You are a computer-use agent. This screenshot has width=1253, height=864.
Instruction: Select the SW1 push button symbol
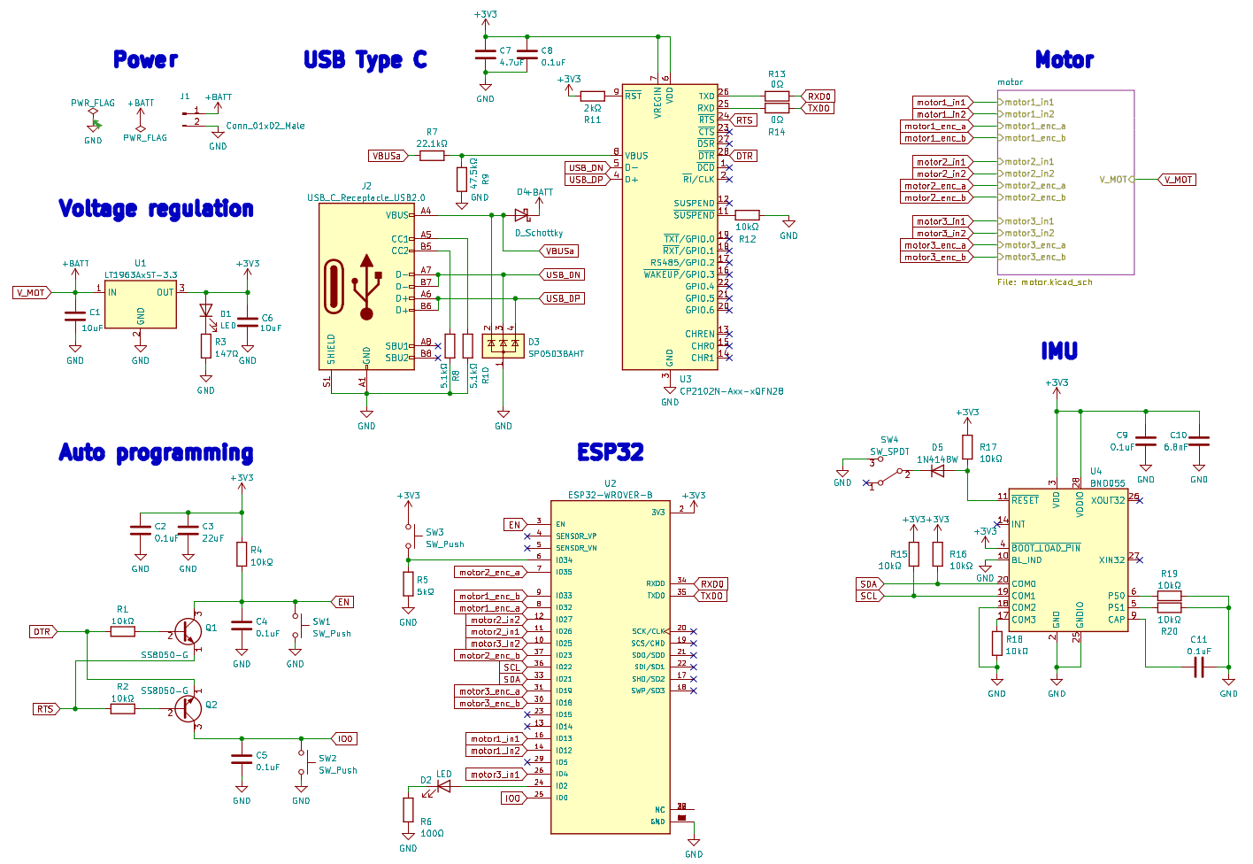[297, 624]
